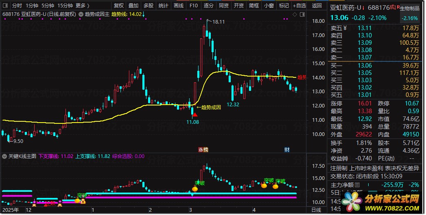Click the 2025年 date label on time axis
The image size is (426, 215).
tap(11, 210)
